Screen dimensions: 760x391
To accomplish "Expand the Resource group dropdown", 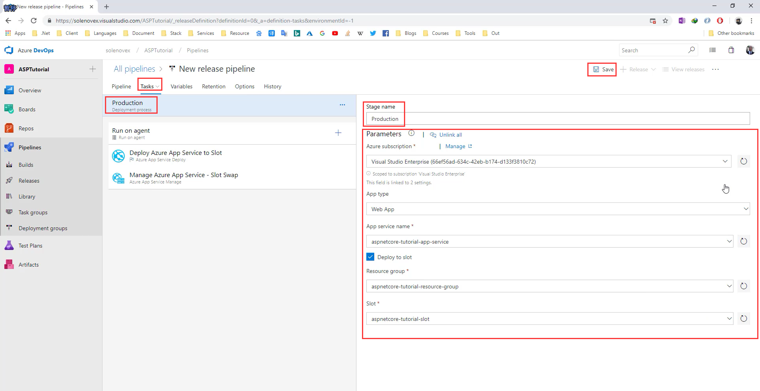I will click(729, 286).
